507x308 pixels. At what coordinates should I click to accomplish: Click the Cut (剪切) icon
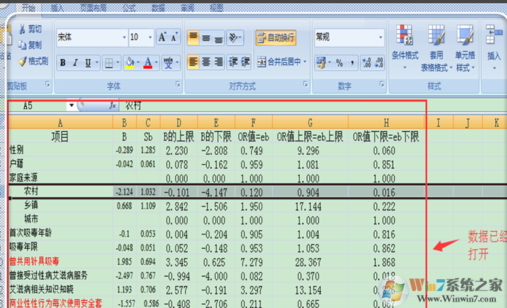click(22, 29)
